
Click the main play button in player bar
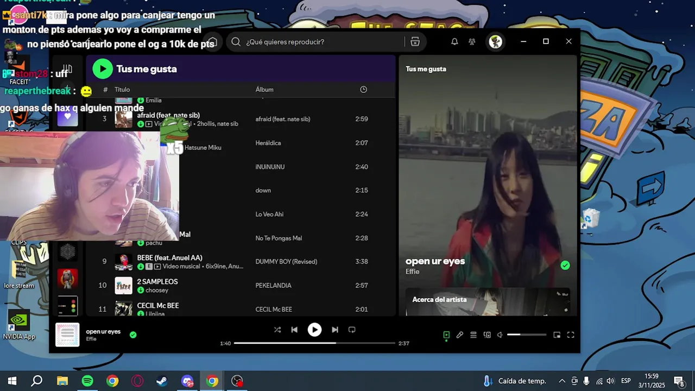coord(314,330)
